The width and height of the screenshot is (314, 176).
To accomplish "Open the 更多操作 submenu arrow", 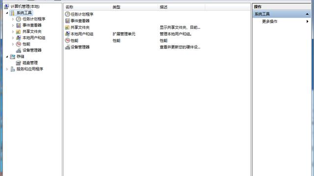I will coord(308,22).
